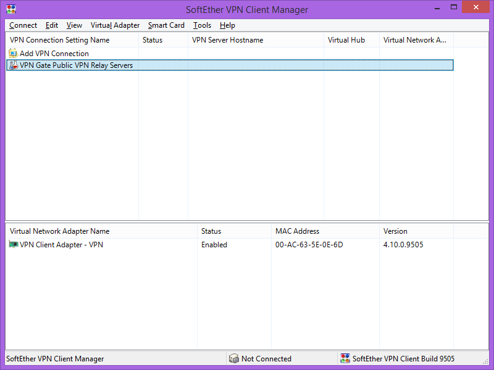Click the SoftEther build icon in status bar
This screenshot has height=370, width=494.
[345, 358]
